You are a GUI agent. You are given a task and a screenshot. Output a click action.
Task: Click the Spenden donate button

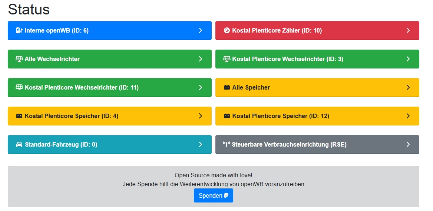pyautogui.click(x=214, y=195)
